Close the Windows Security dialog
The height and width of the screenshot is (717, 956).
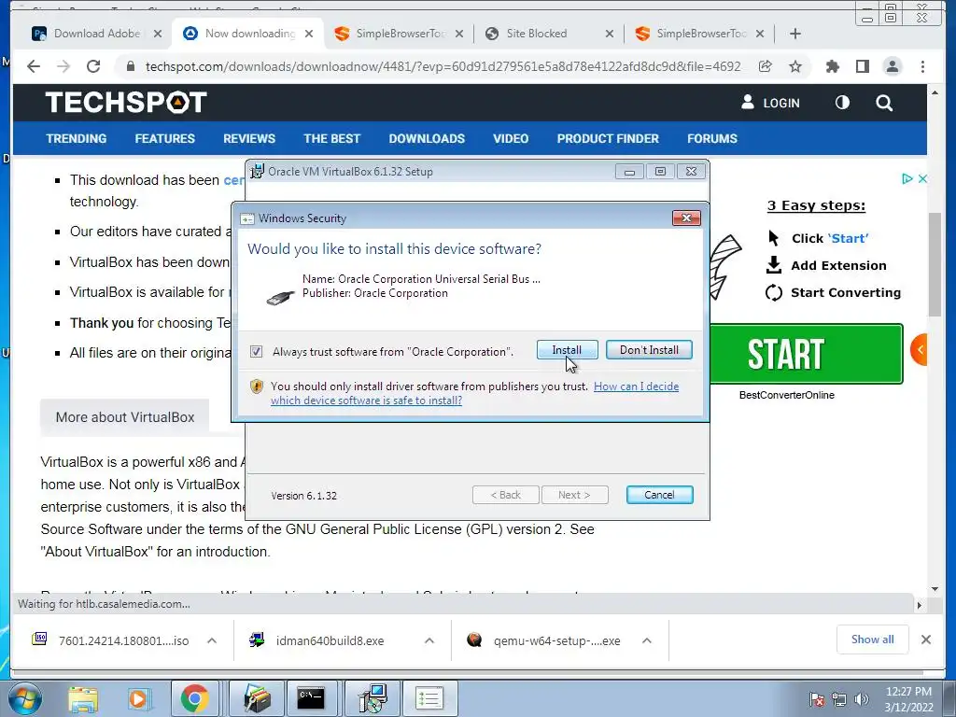coord(686,218)
